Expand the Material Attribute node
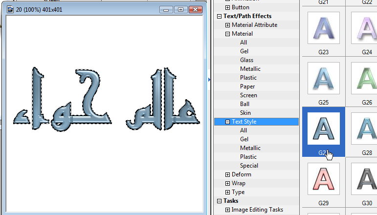Viewport: 377px width, 215px height. (227, 25)
